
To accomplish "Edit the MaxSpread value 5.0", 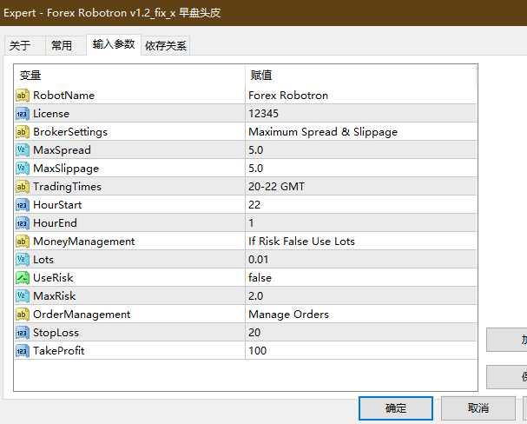I will click(256, 150).
